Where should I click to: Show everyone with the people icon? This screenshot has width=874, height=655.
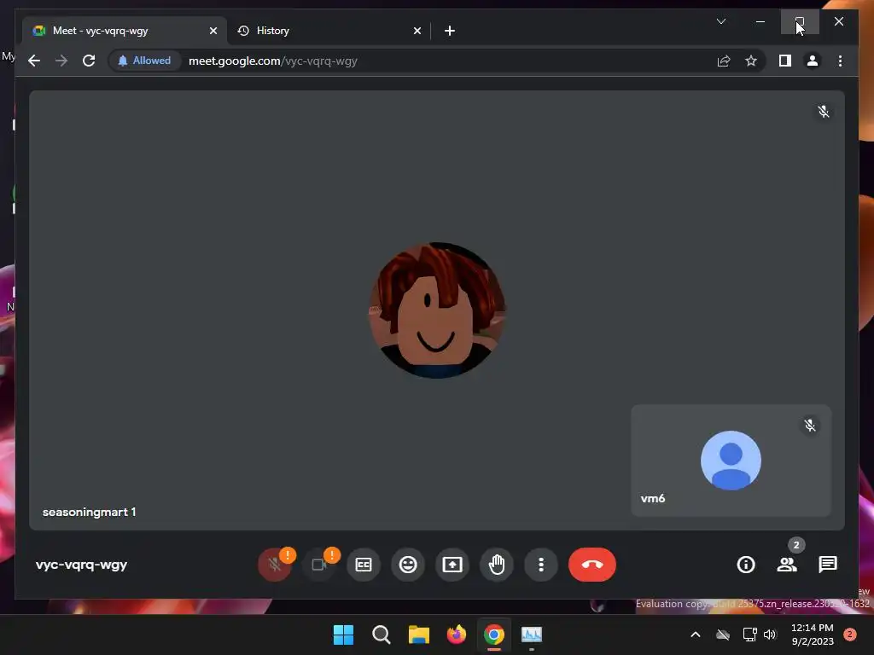tap(787, 565)
